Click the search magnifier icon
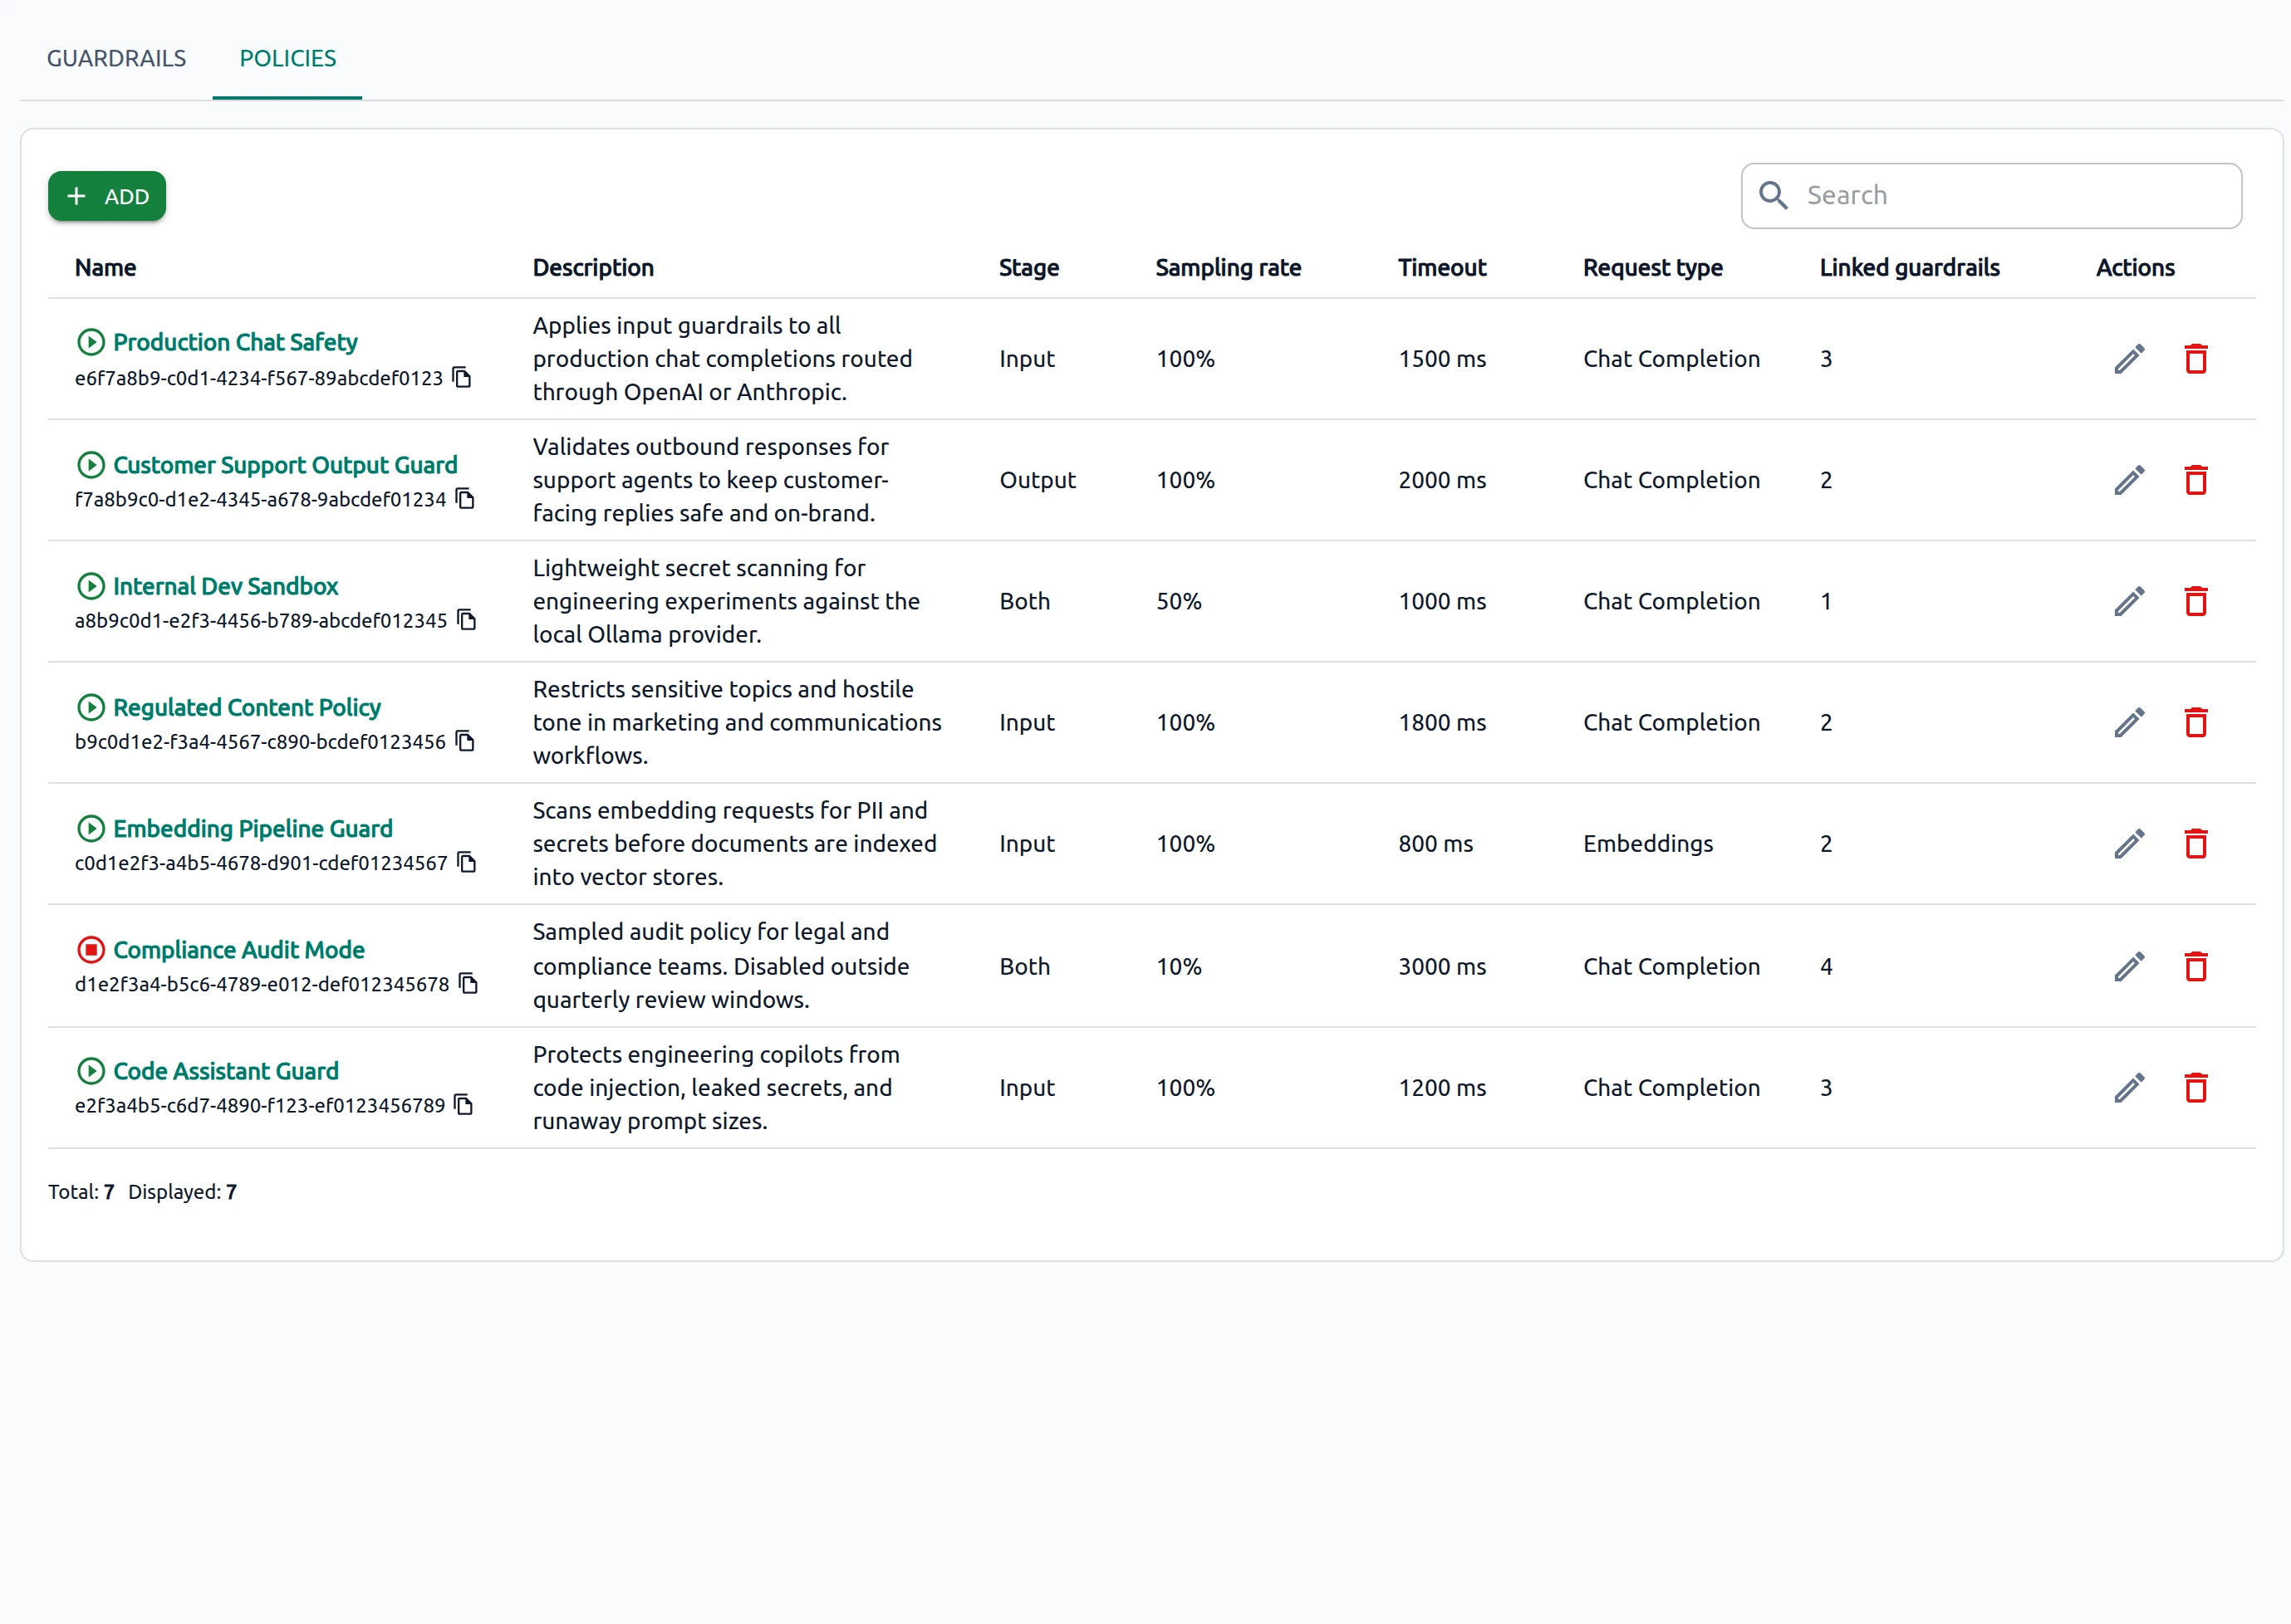 [1773, 195]
